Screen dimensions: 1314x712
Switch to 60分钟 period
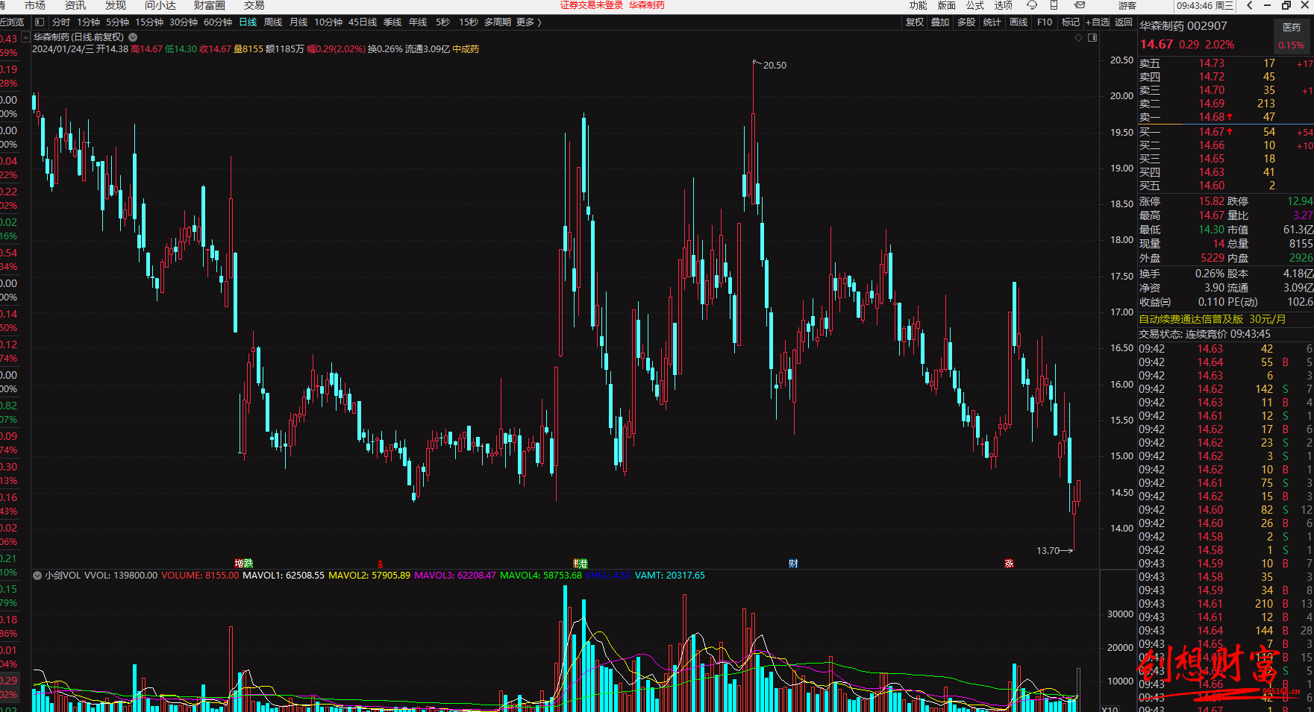click(218, 22)
